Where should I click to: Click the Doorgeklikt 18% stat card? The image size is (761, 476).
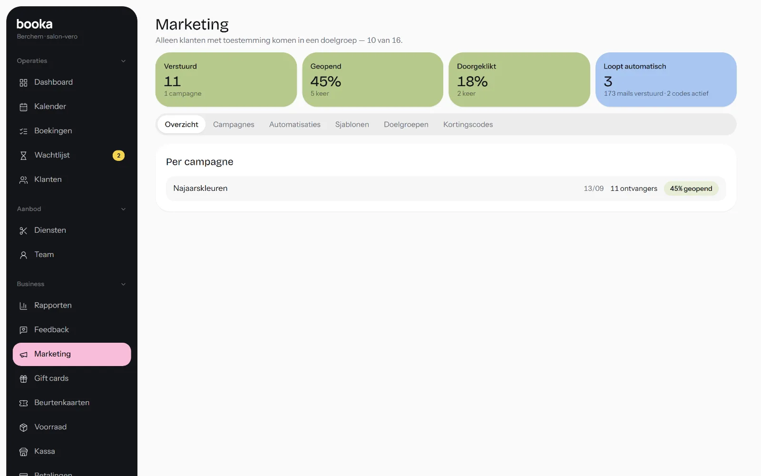click(x=519, y=79)
